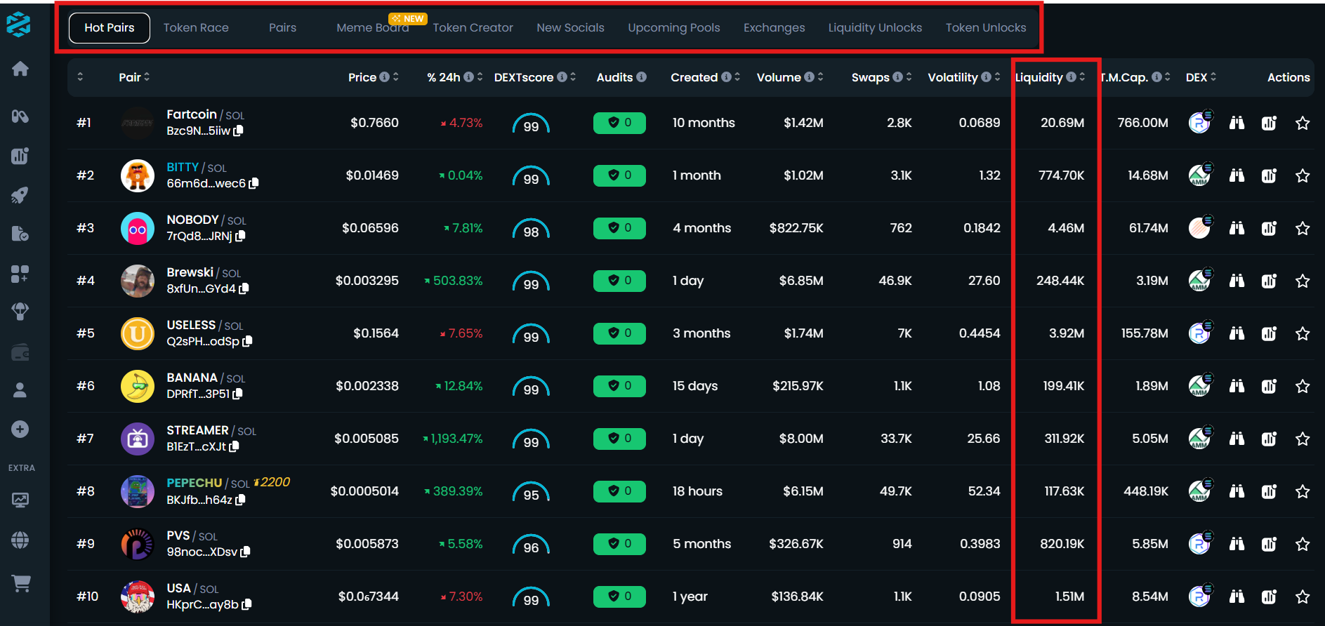
Task: Open the Home icon in sidebar
Action: tap(20, 69)
